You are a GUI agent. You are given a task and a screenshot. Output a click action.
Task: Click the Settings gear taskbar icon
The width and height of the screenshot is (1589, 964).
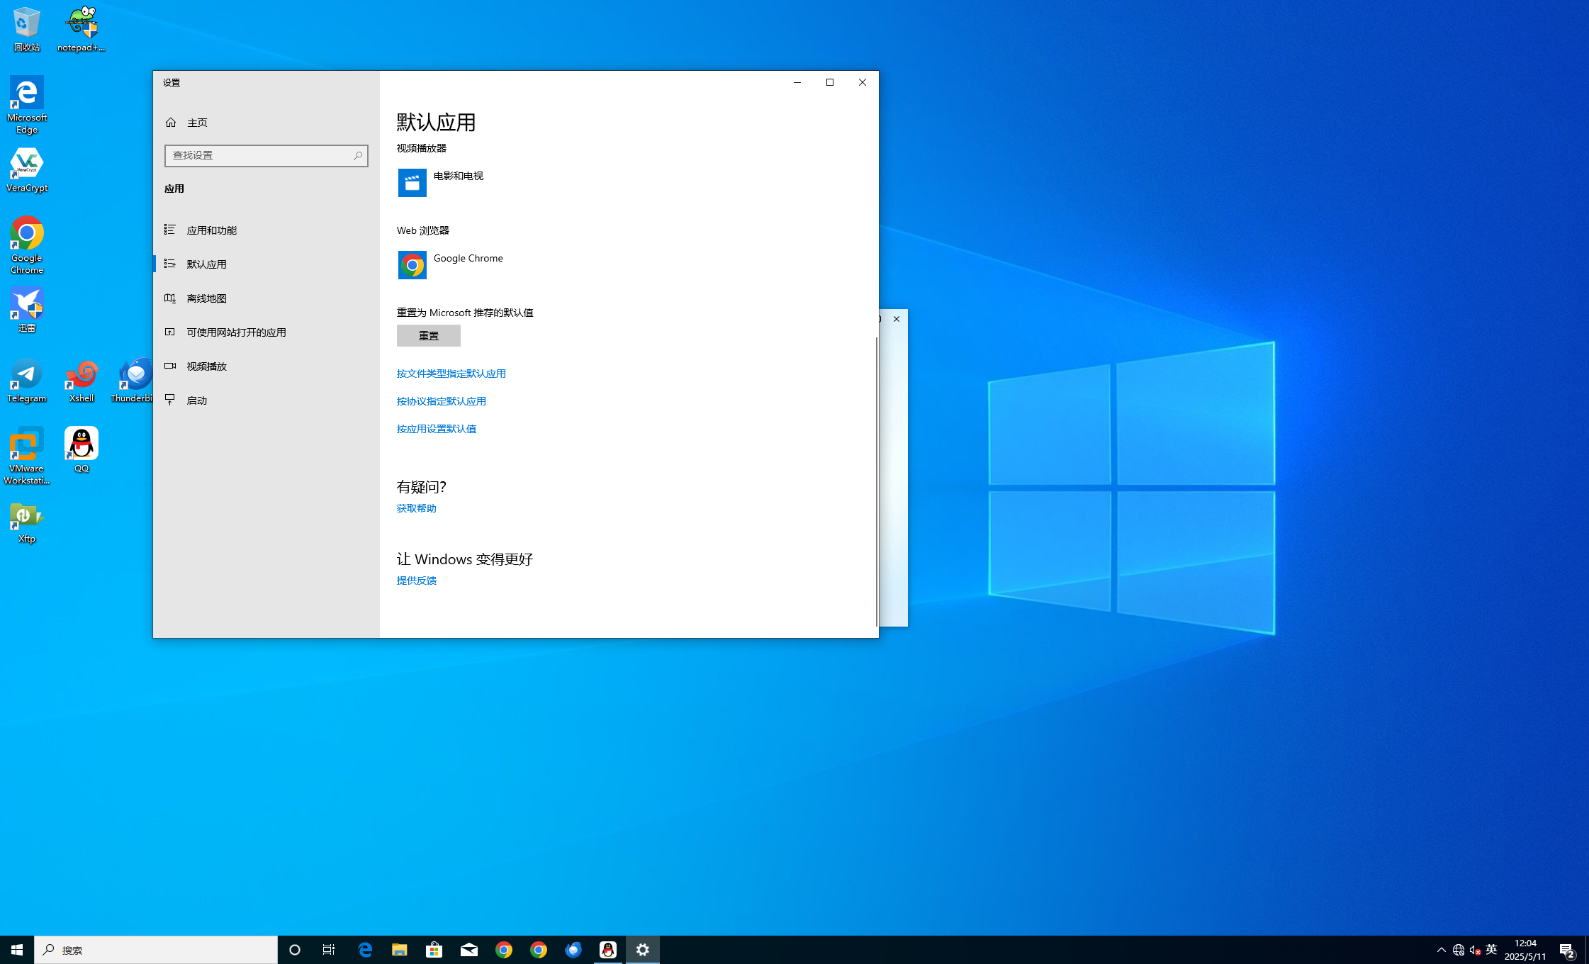tap(643, 950)
